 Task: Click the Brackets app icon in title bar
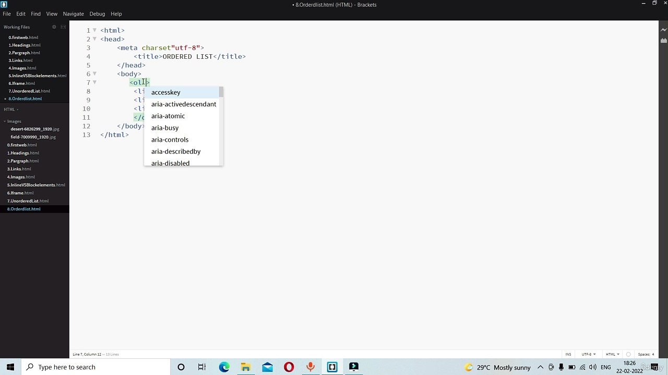4,4
